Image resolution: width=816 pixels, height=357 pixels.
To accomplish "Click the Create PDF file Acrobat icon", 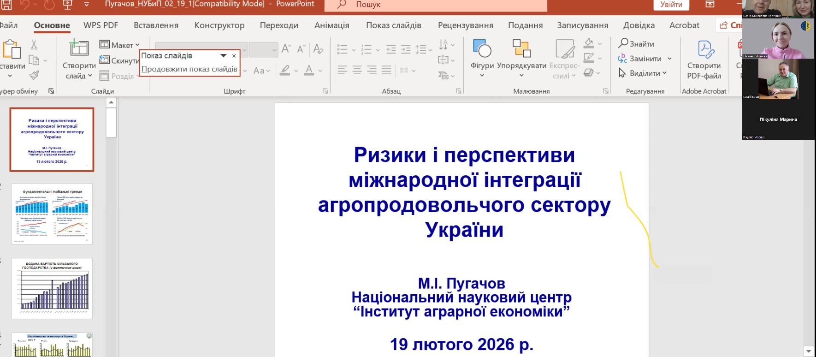I will click(x=704, y=49).
